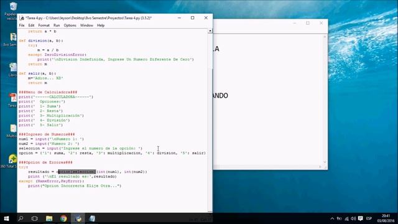
Task: Click the '###Opcion de Errores###' comment
Action: pyautogui.click(x=45, y=162)
